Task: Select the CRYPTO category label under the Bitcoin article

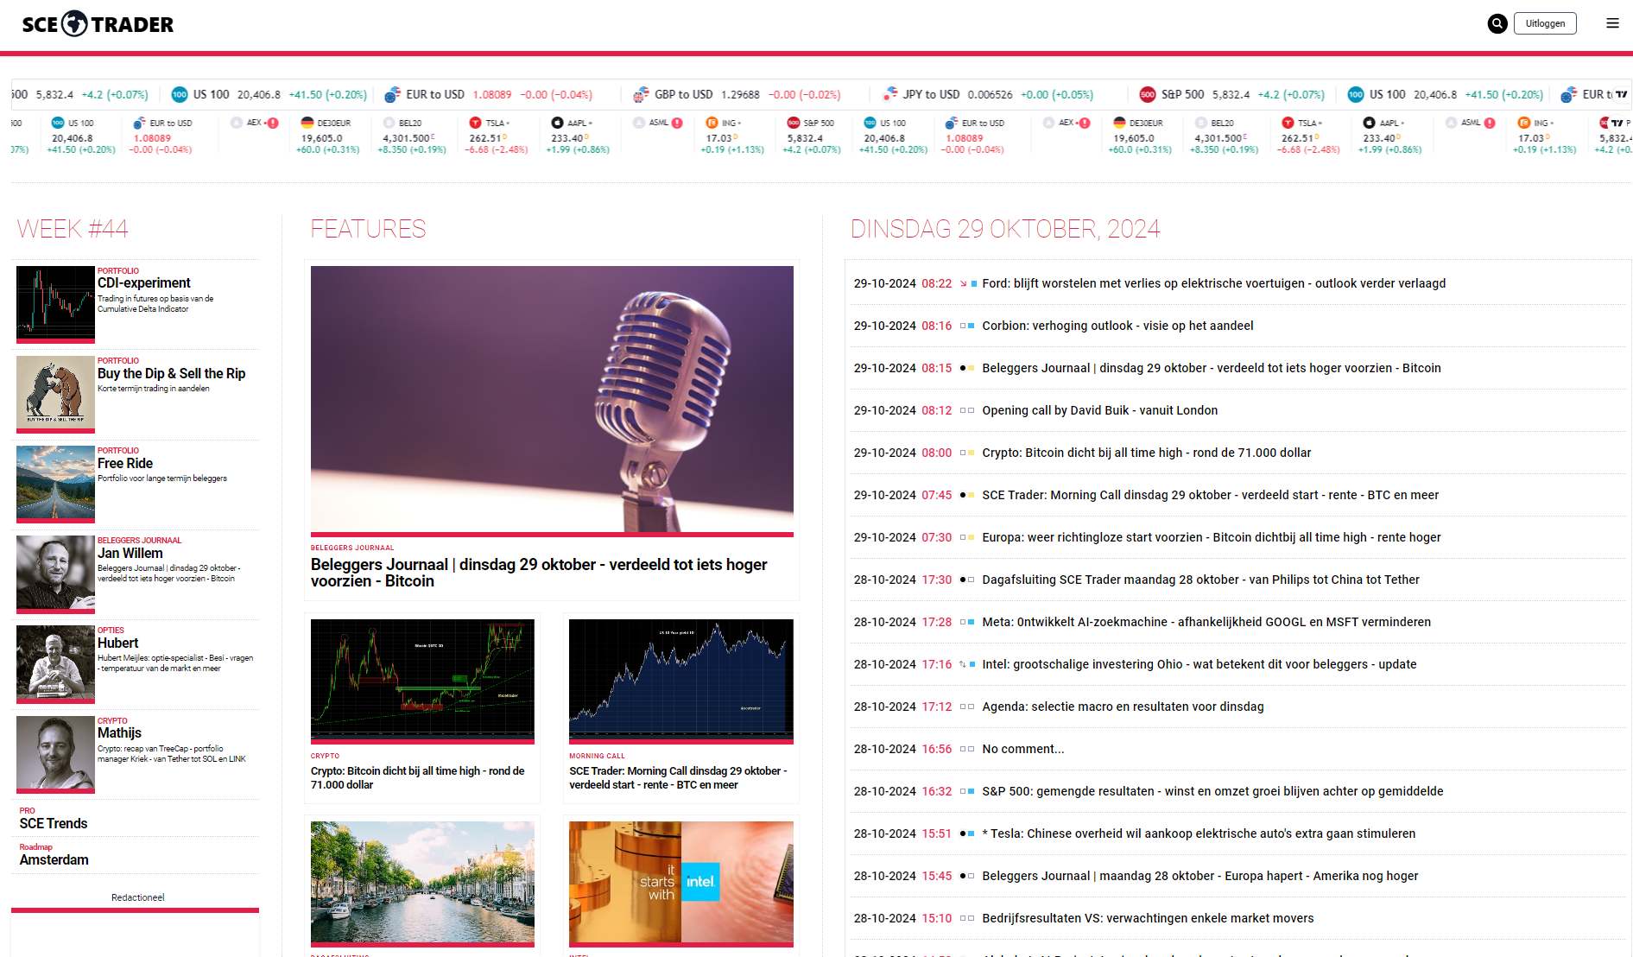Action: click(325, 756)
